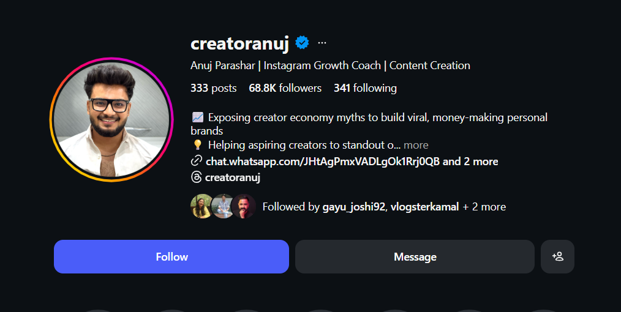
Task: Open the creatoranuj Threads handle link
Action: tap(233, 177)
